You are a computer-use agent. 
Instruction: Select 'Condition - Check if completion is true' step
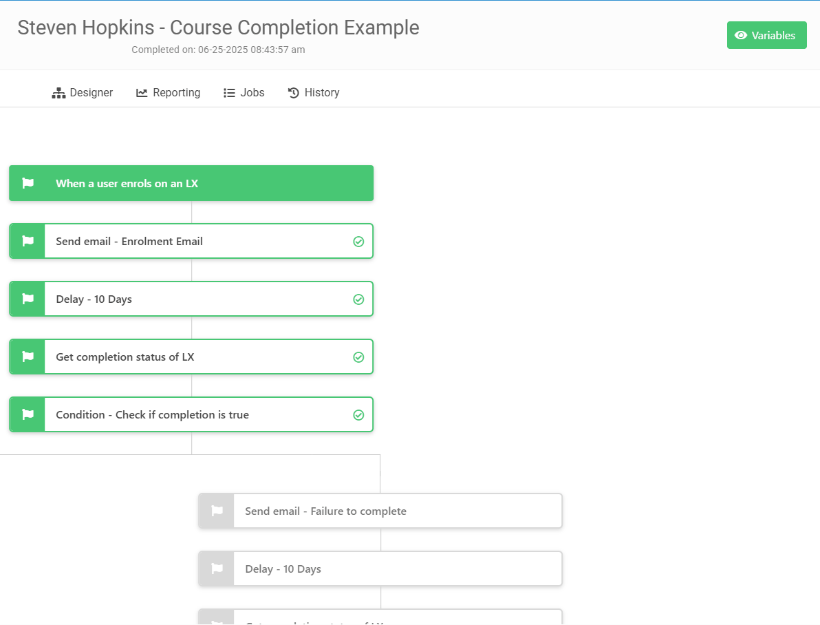[191, 414]
